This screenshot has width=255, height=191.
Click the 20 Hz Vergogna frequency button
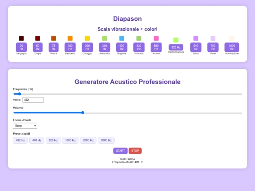pos(21,47)
